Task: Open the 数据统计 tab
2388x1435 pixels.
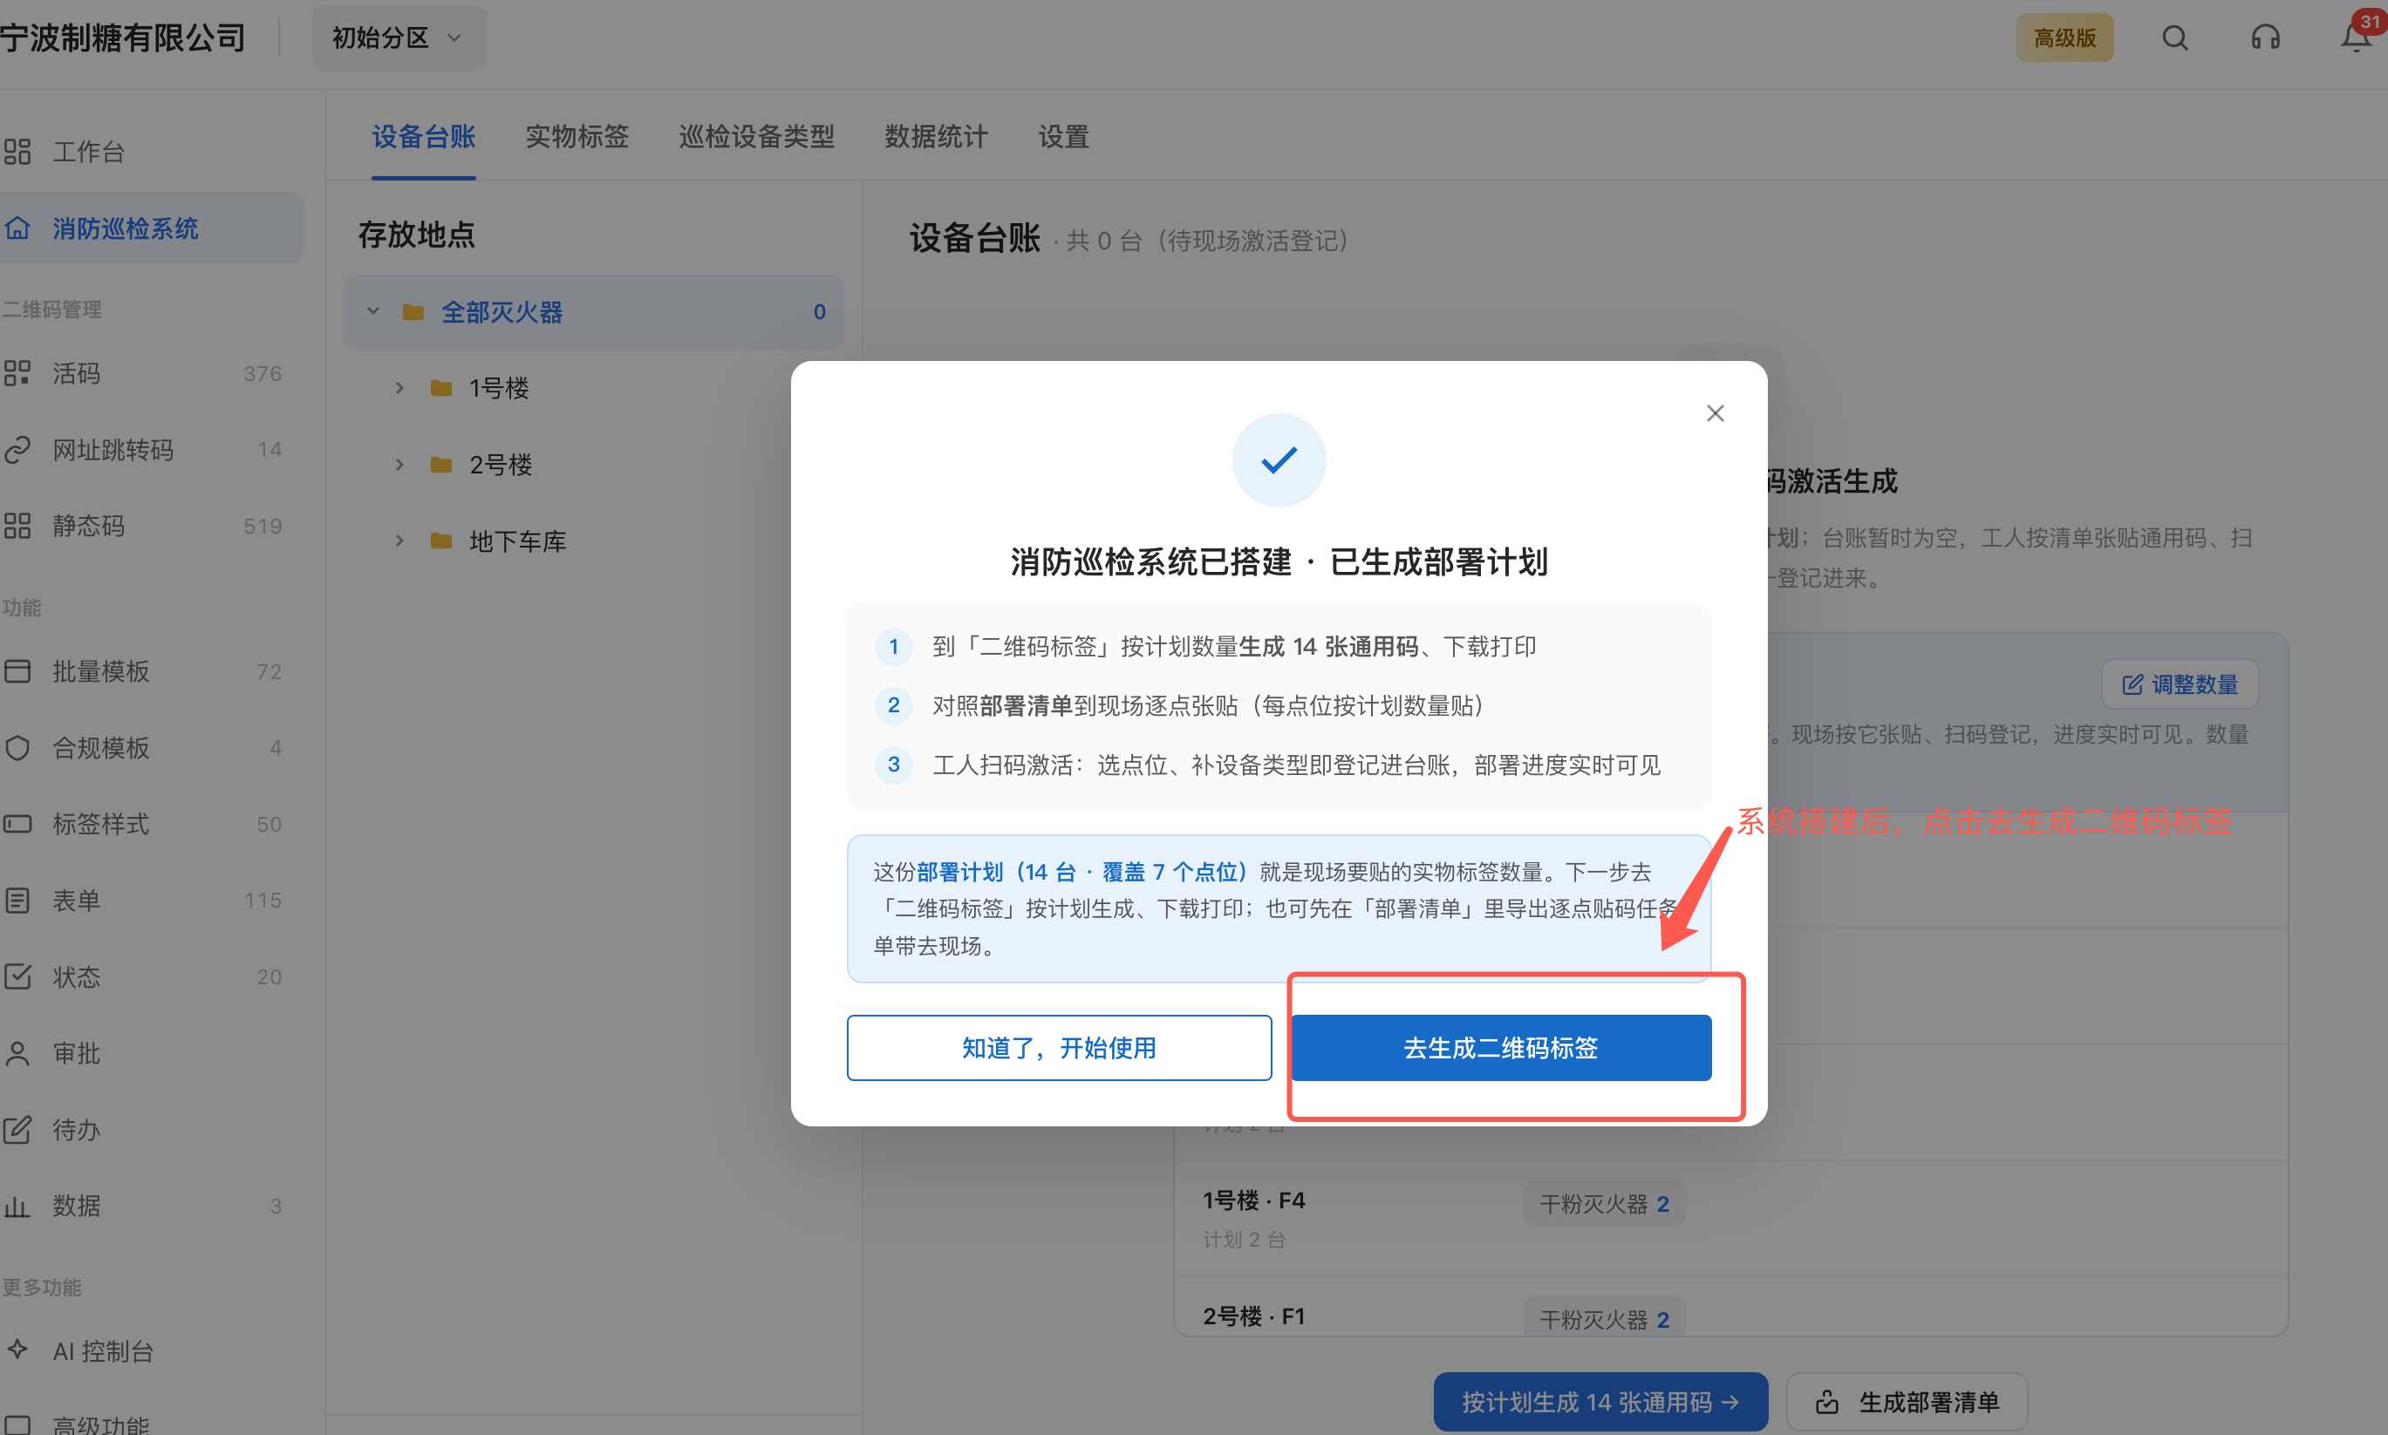Action: click(x=936, y=138)
